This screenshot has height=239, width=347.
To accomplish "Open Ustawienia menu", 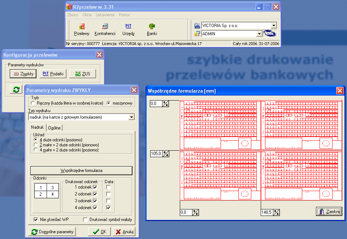I will click(105, 15).
